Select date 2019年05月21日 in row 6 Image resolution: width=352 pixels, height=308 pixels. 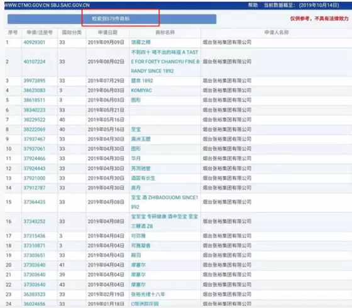(x=106, y=110)
